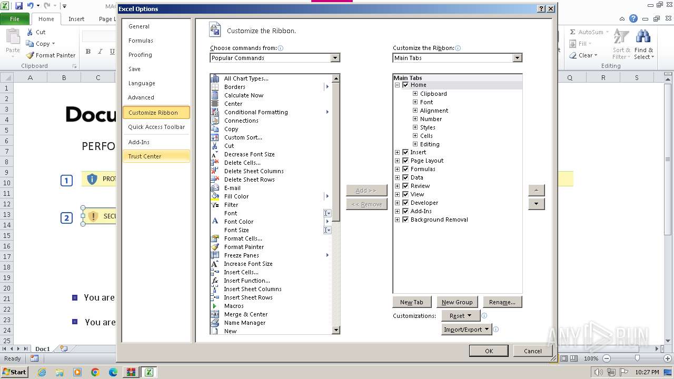Image resolution: width=674 pixels, height=379 pixels.
Task: Select the Fill Color bucket icon
Action: coord(215,196)
